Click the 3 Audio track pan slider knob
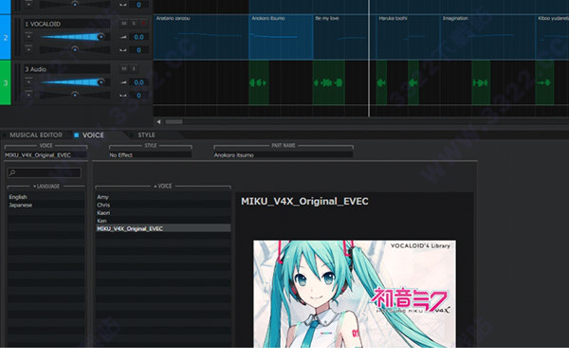The height and width of the screenshot is (361, 569). (75, 95)
